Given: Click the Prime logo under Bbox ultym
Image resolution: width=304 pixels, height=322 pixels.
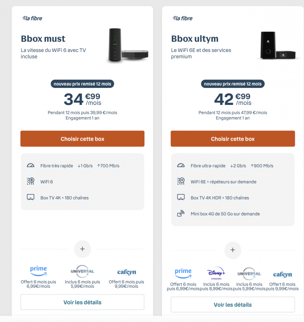Looking at the screenshot, I should pyautogui.click(x=183, y=273).
